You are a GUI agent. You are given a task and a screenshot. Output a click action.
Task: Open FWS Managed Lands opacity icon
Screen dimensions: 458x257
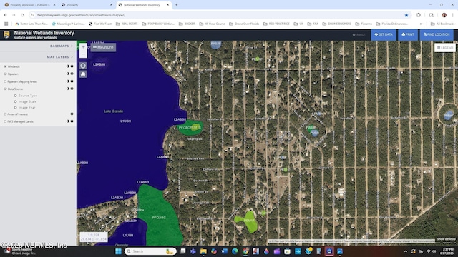click(68, 121)
